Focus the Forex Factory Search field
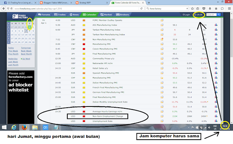233x144 pixels. [x=211, y=15]
